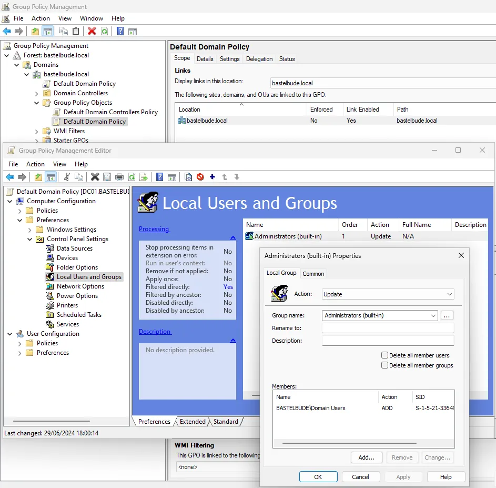
Task: Click the Print icon in the editor toolbar
Action: (x=119, y=177)
